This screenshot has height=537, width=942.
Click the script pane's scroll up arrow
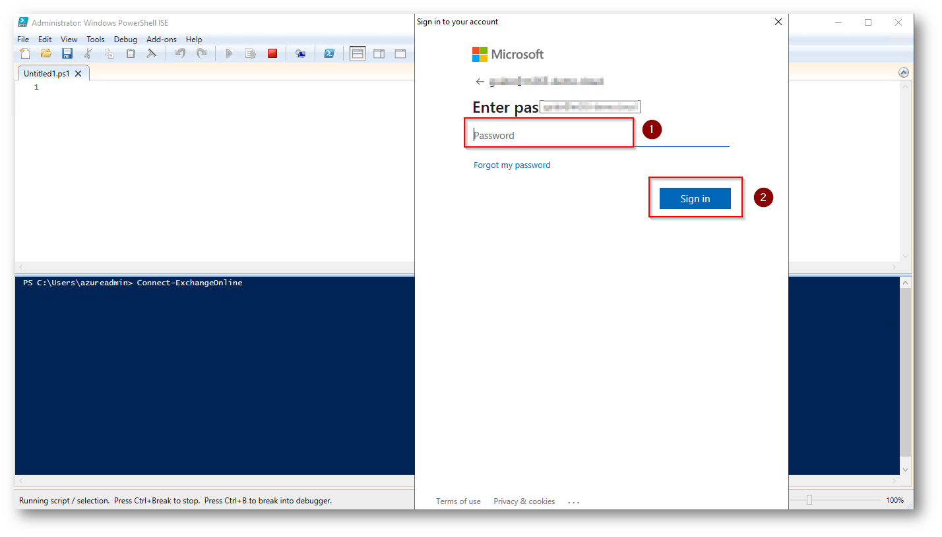point(906,86)
